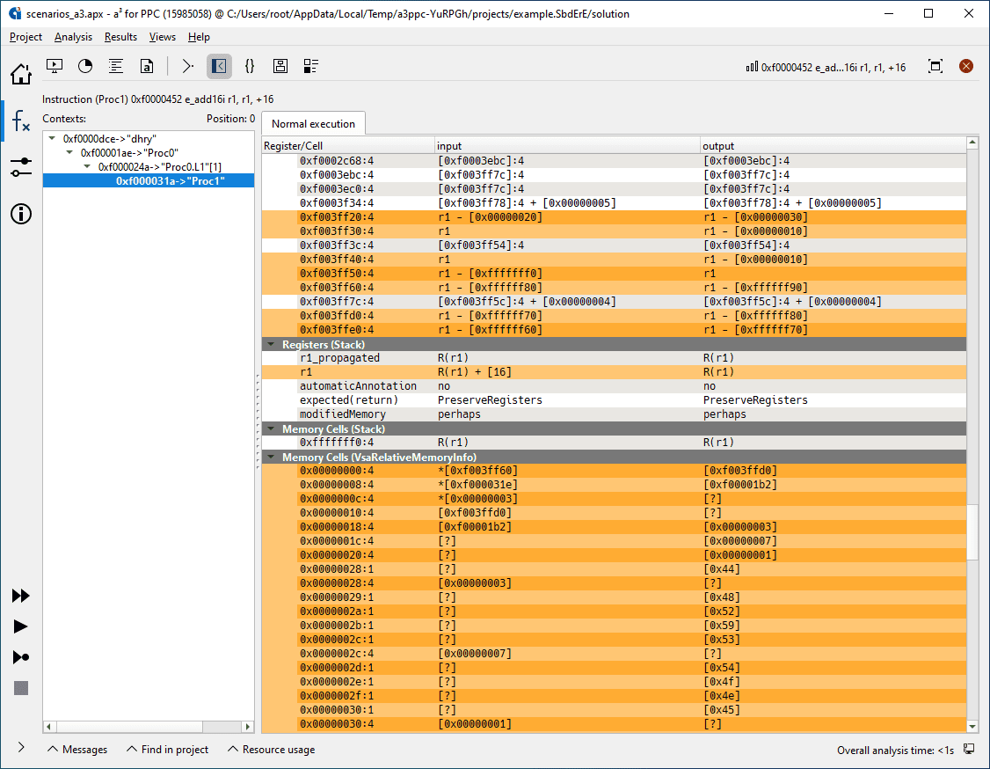Click the chevron arrow toolbar icon
This screenshot has width=990, height=769.
click(x=187, y=66)
